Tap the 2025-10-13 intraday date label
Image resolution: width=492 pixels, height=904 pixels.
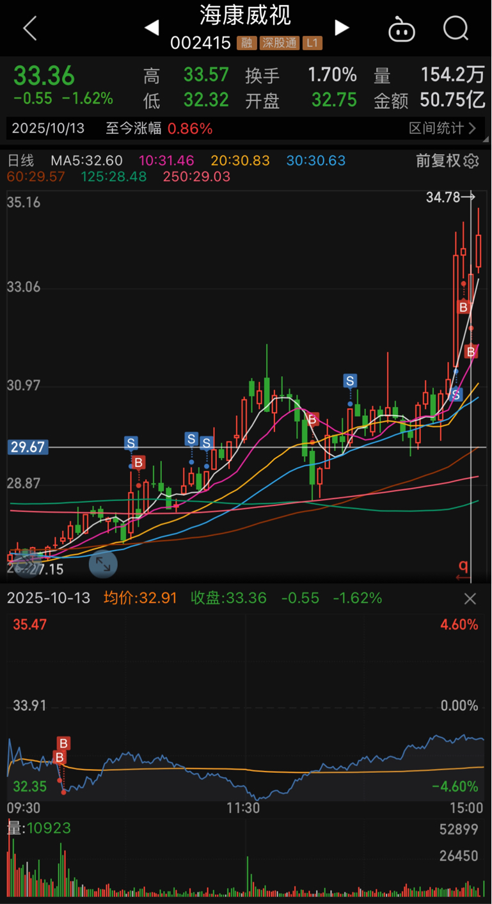[x=49, y=598]
